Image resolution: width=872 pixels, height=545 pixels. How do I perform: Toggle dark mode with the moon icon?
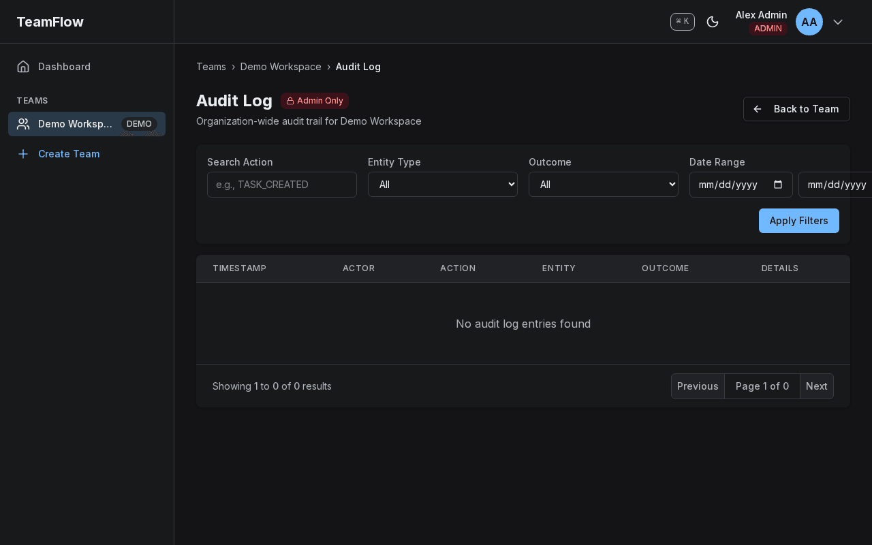713,22
